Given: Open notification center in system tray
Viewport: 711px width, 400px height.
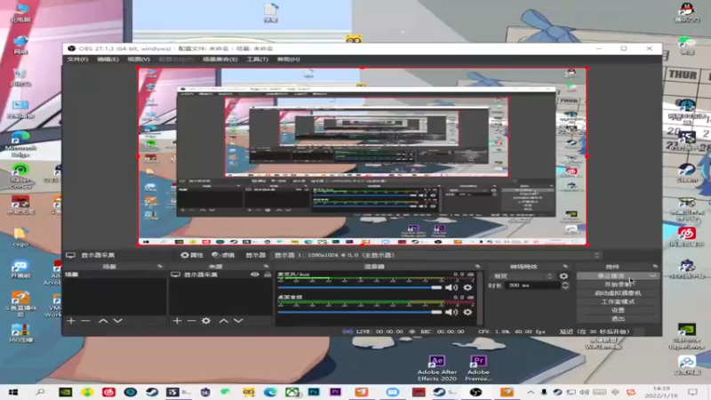Looking at the screenshot, I should 693,392.
